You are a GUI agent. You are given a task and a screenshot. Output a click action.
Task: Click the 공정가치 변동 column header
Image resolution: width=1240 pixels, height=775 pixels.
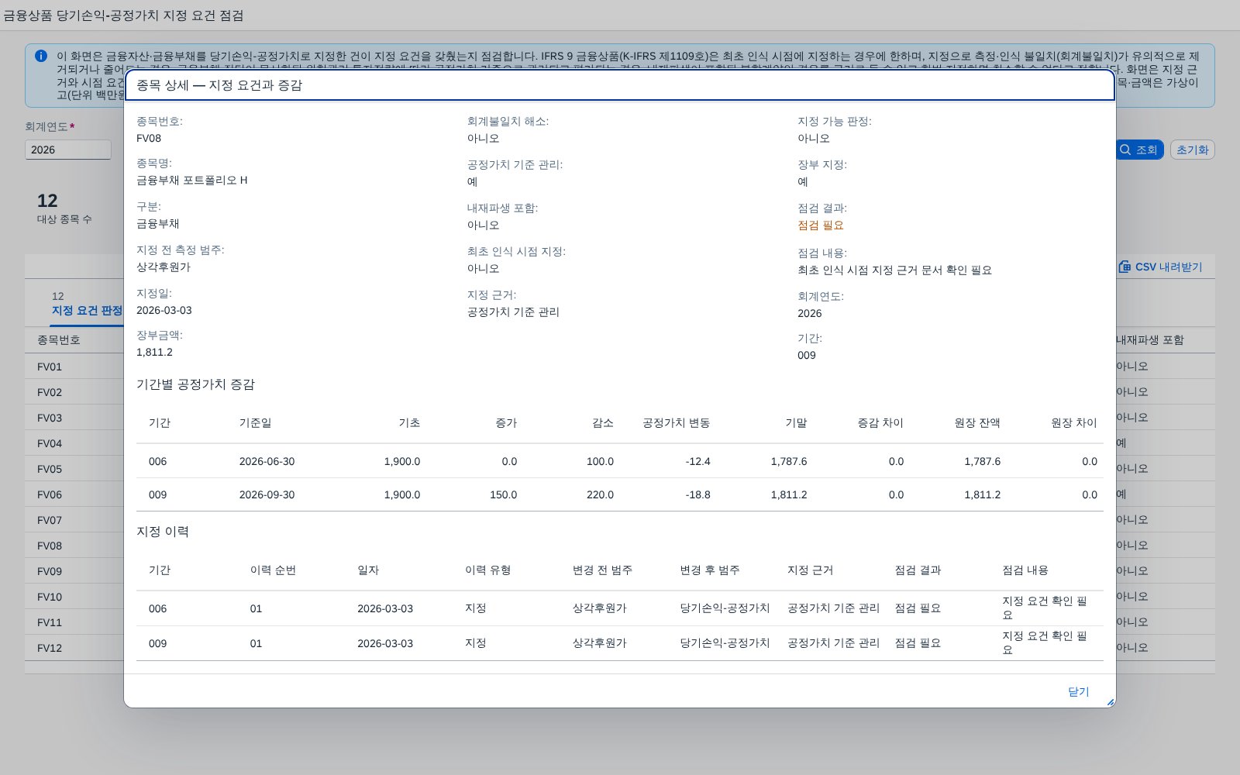tap(677, 423)
